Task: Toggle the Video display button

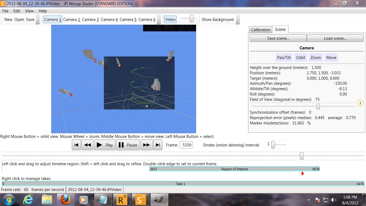Action: [170, 19]
